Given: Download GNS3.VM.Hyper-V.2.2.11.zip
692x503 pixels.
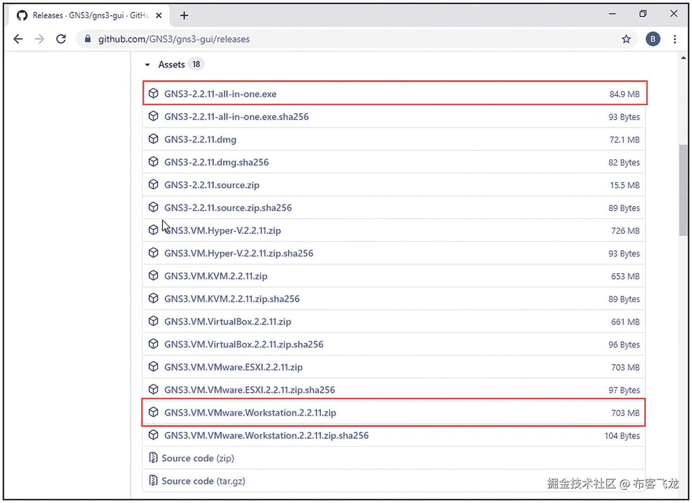Looking at the screenshot, I should point(222,231).
